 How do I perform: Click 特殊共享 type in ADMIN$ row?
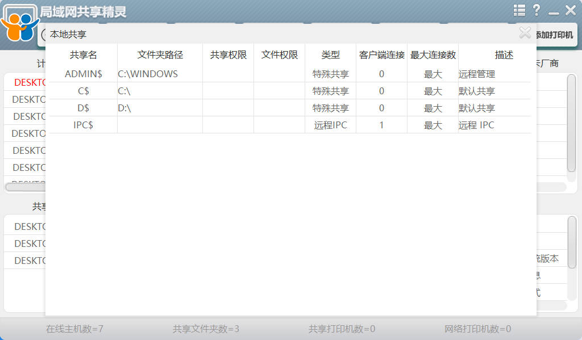pos(330,74)
